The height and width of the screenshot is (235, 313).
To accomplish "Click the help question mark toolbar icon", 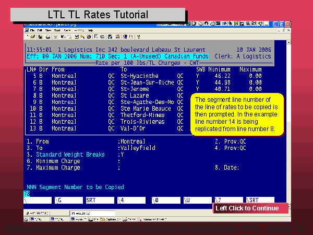I will [138, 37].
